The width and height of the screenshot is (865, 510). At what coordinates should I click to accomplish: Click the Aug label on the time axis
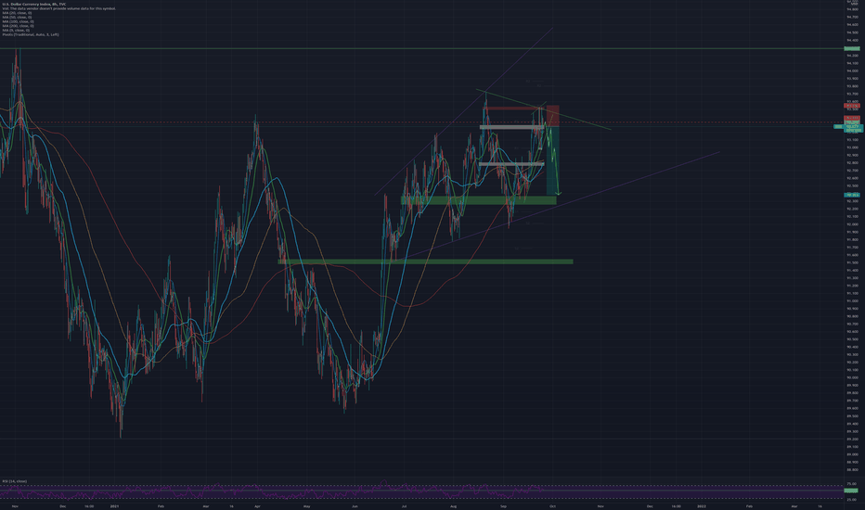[454, 505]
